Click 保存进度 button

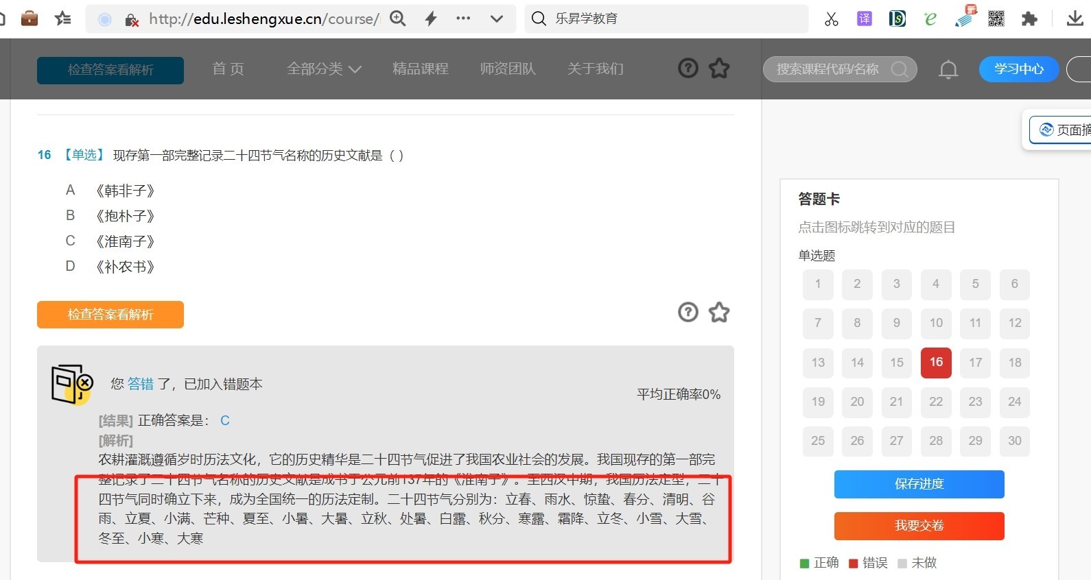pyautogui.click(x=919, y=484)
